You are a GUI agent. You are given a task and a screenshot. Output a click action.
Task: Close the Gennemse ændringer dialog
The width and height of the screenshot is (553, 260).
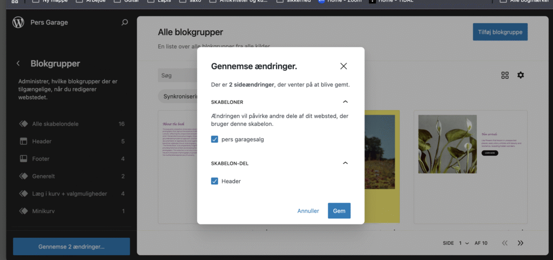click(x=343, y=66)
